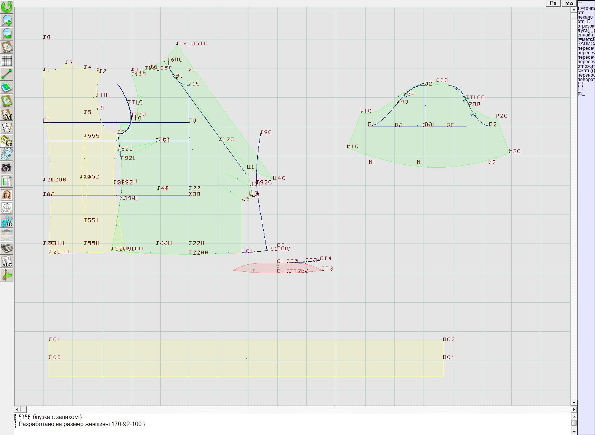Open the jacket model sketch icon
The height and width of the screenshot is (435, 595).
pyautogui.click(x=7, y=208)
